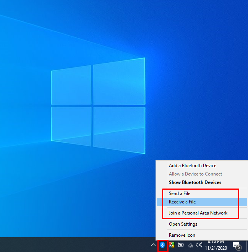
Task: Choose Show Bluetooth Devices
Action: pos(202,182)
